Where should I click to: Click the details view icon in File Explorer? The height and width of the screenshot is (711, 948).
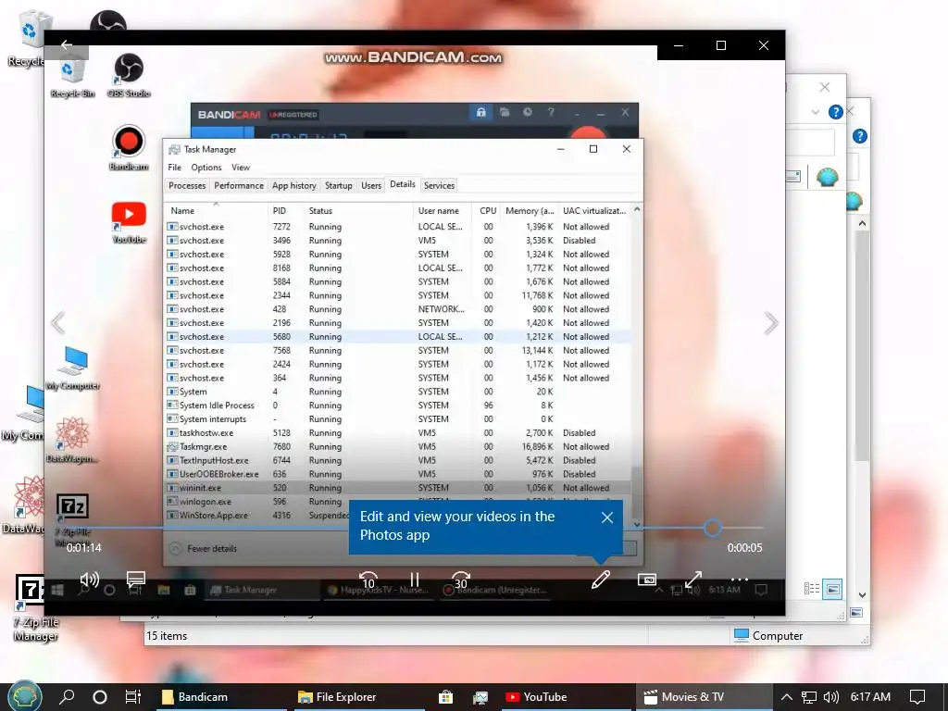812,589
